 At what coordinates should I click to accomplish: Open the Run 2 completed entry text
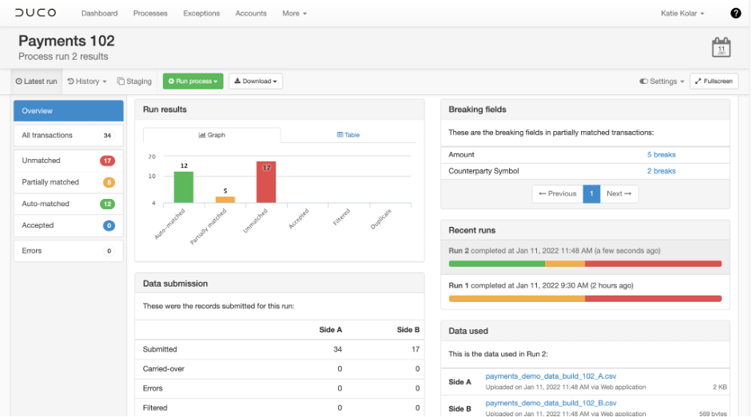tap(555, 251)
